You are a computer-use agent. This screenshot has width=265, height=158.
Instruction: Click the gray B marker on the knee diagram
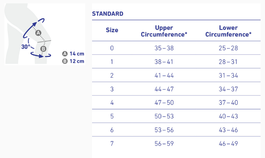click(43, 49)
